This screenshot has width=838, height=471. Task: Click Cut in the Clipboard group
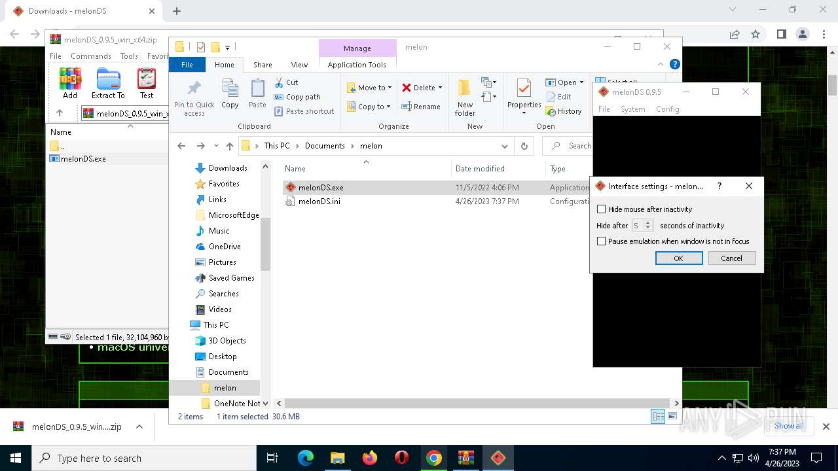click(x=286, y=82)
